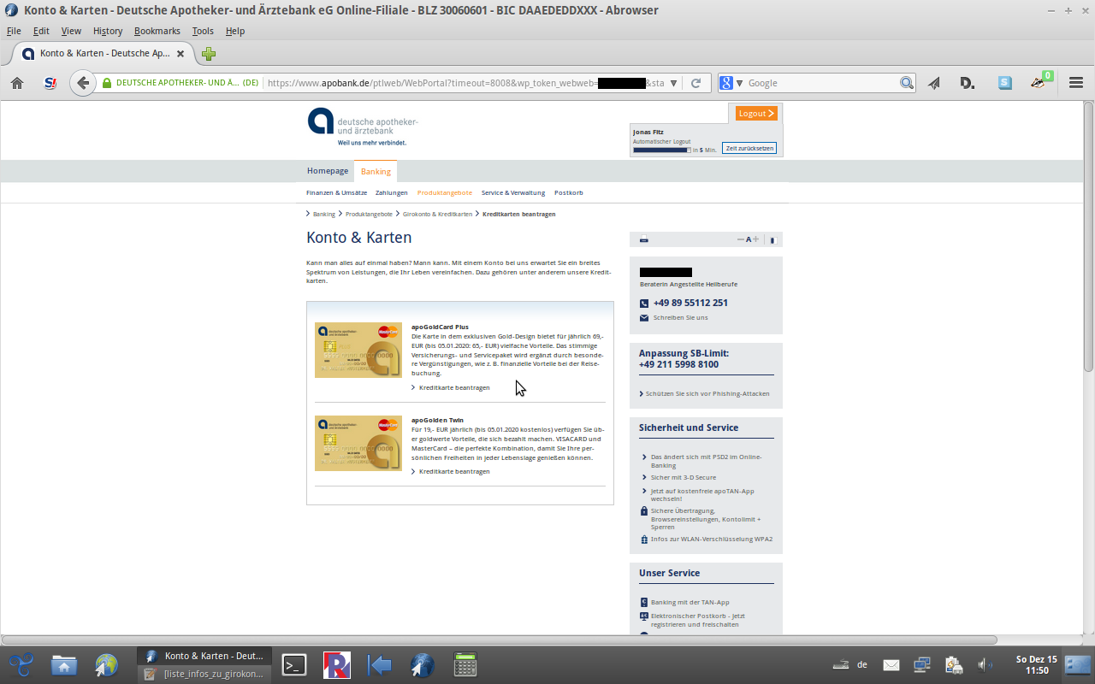
Task: Launch the calculator from the taskbar
Action: point(465,664)
